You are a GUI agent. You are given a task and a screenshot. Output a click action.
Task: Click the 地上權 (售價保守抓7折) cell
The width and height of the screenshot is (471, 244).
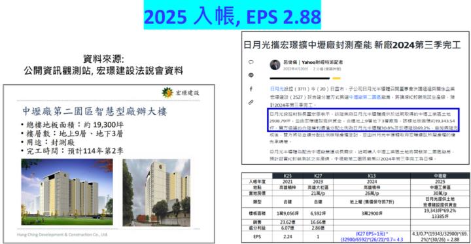click(372, 202)
